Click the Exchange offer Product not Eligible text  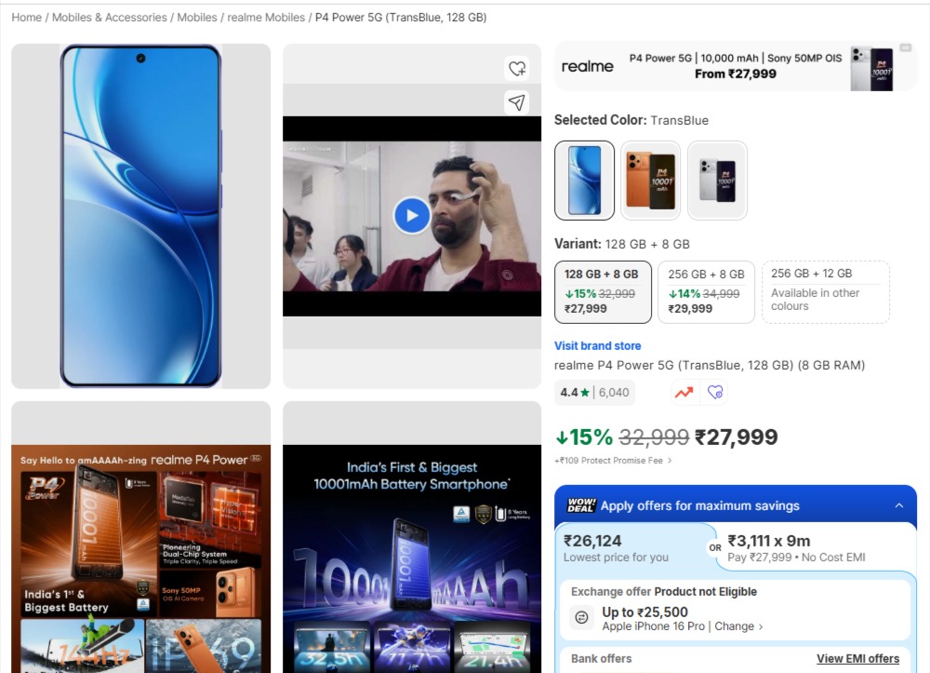point(664,592)
